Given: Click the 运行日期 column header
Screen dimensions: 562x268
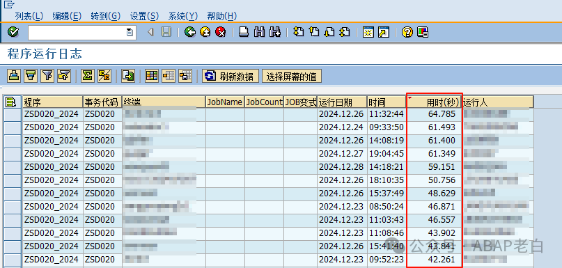Looking at the screenshot, I should coord(342,102).
